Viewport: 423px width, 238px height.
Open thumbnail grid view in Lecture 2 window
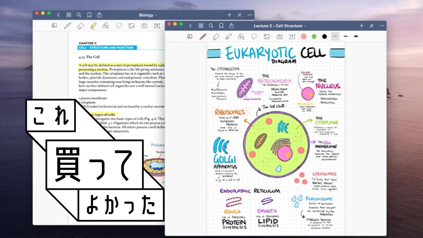tap(201, 26)
